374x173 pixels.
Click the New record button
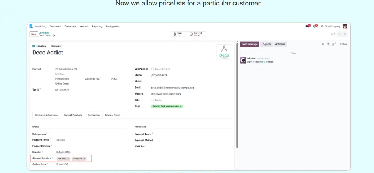pos(34,34)
